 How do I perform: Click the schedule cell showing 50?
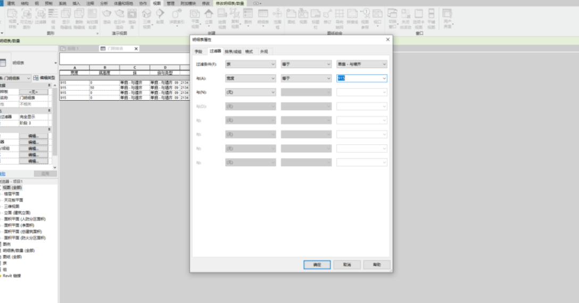point(104,87)
